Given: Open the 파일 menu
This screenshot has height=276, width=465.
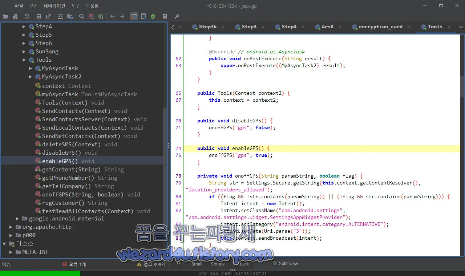Looking at the screenshot, I should pos(19,6).
